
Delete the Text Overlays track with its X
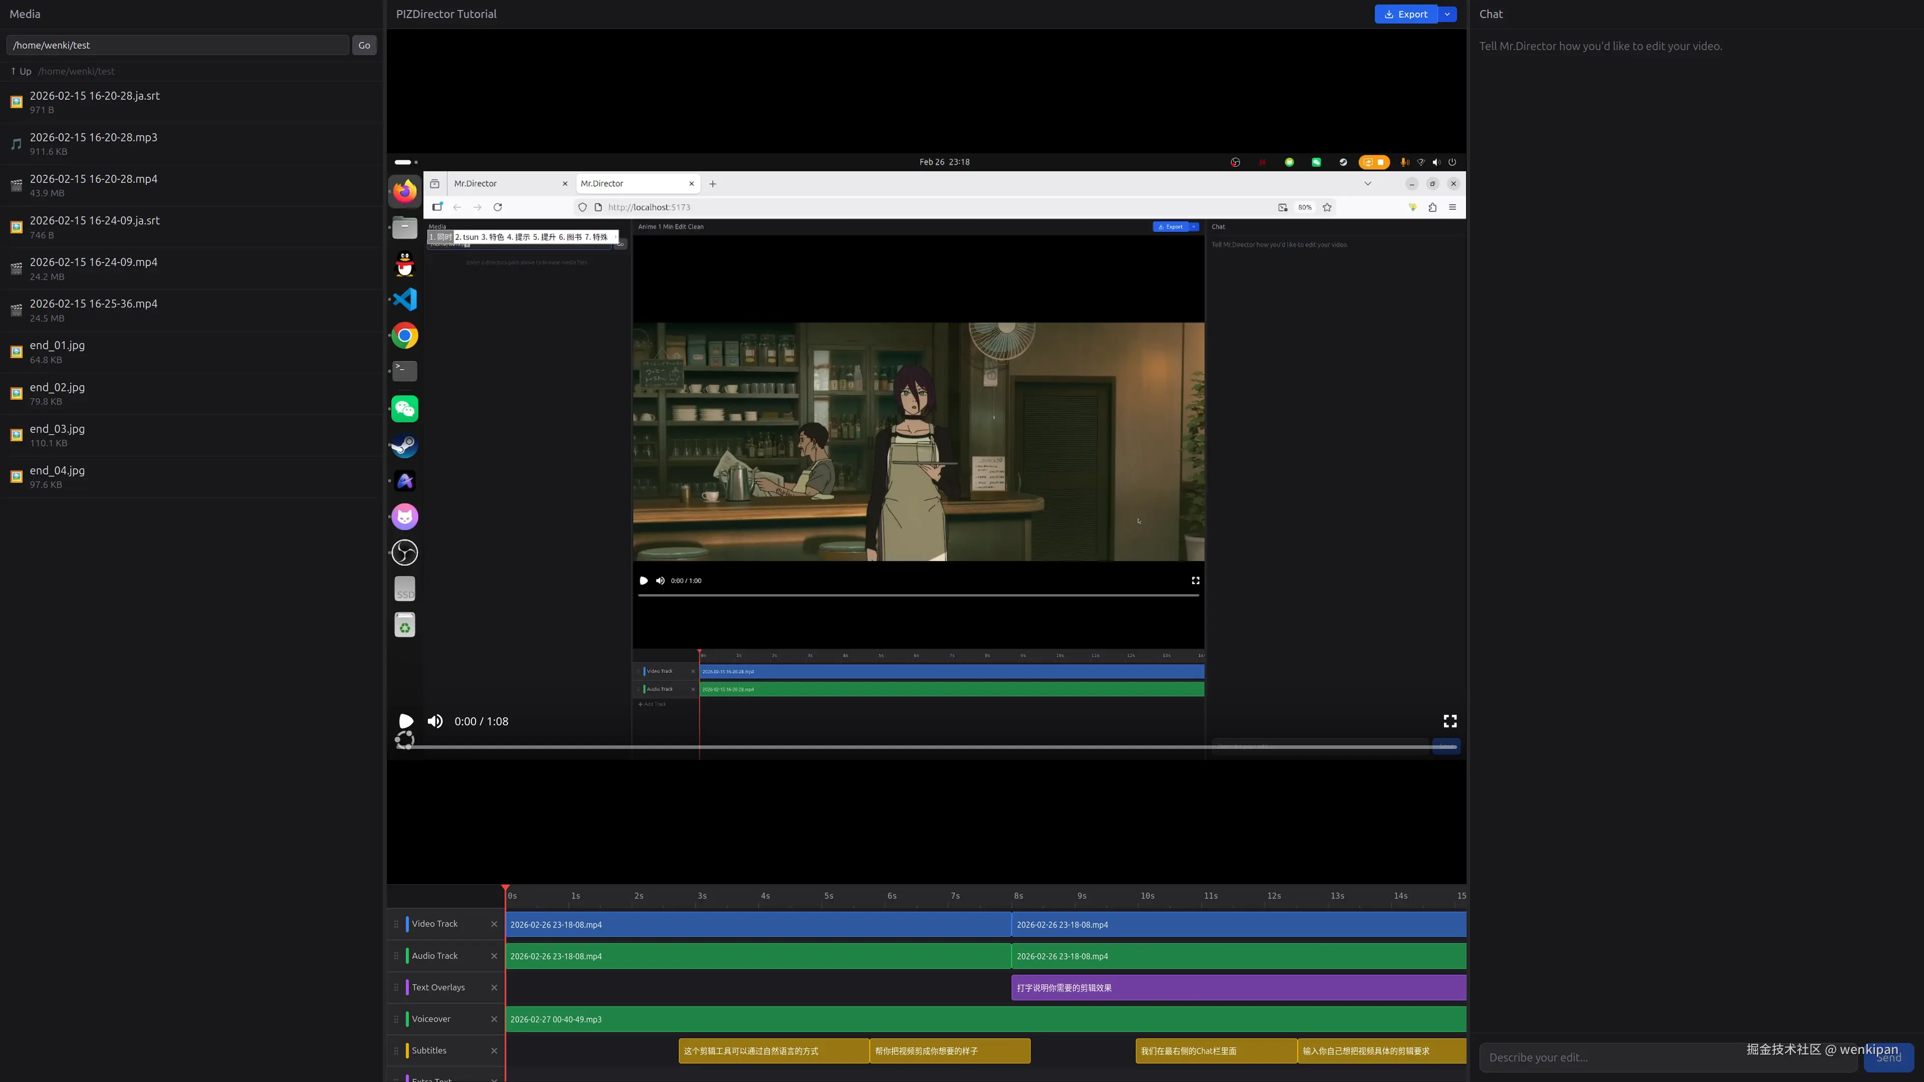tap(494, 987)
